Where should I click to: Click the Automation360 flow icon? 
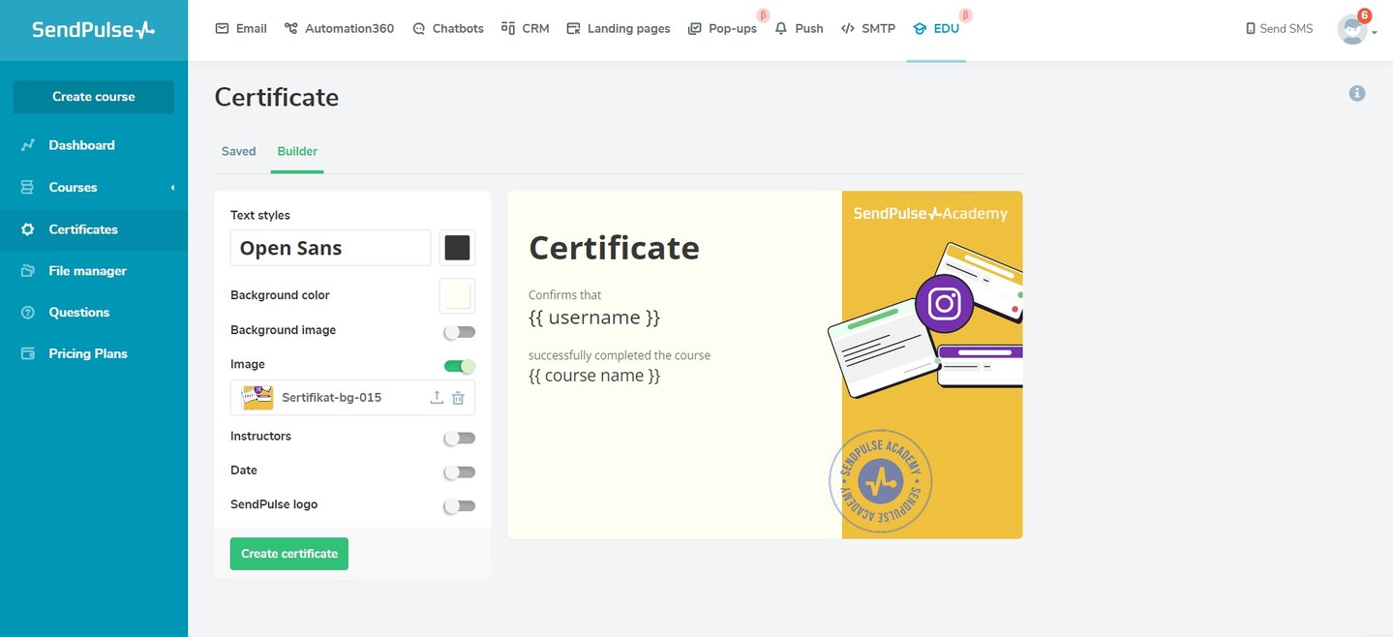(290, 28)
